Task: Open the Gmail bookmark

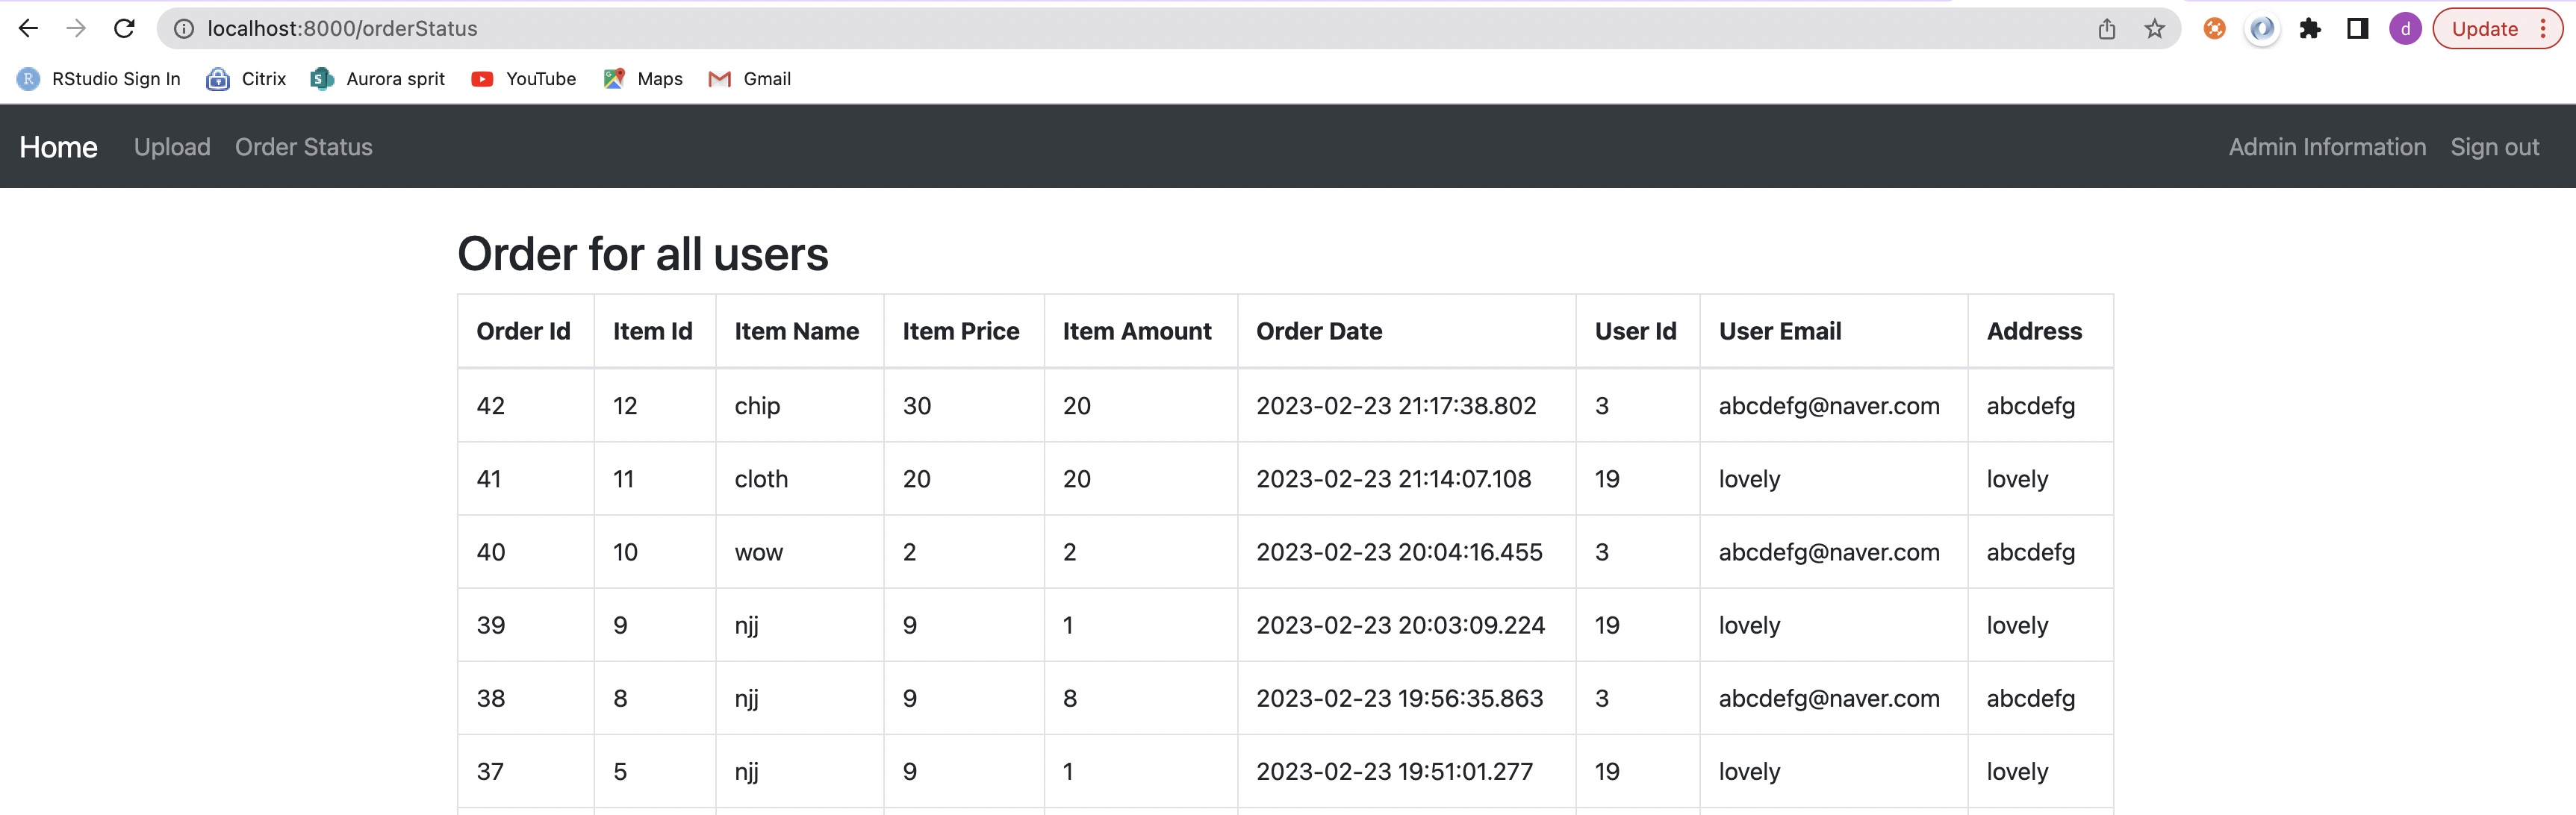Action: point(749,79)
